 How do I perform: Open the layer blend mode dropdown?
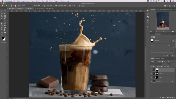(156, 64)
